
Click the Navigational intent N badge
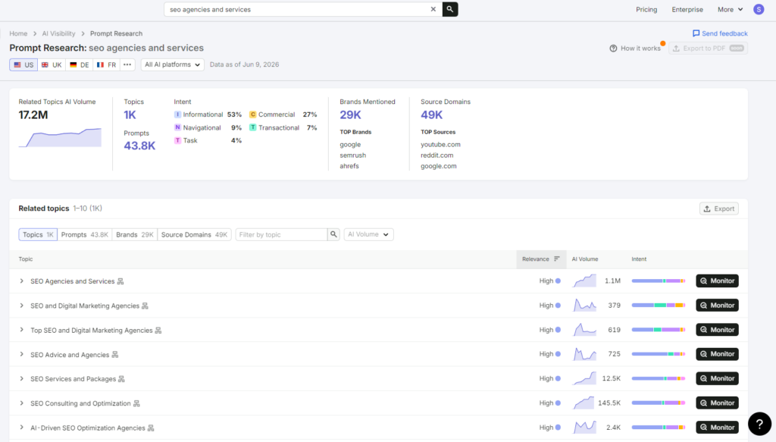177,127
